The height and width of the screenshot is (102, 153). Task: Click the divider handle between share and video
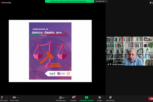(x=106, y=51)
